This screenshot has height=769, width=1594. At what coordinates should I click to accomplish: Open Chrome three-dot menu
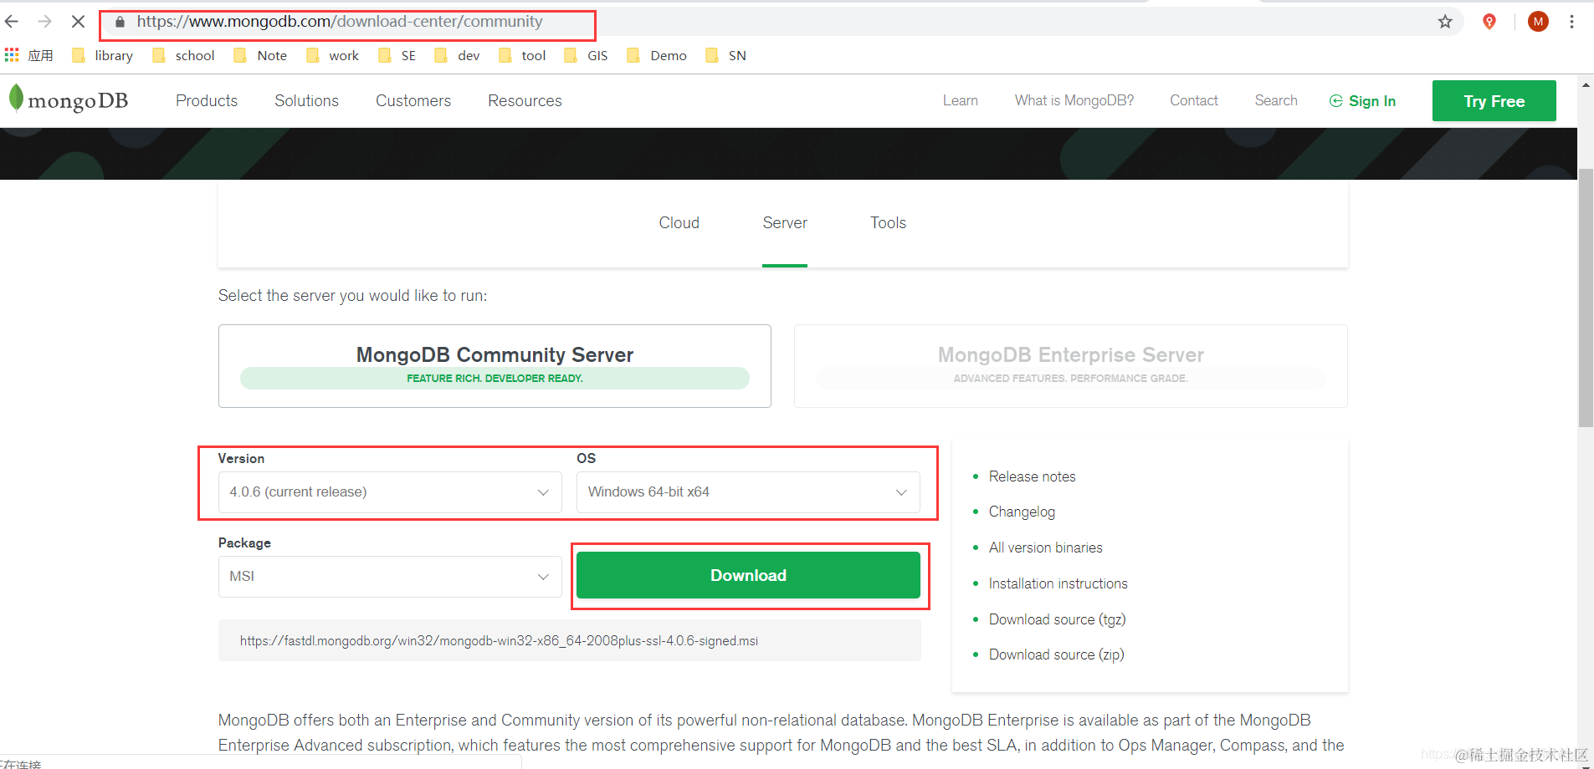(x=1571, y=22)
